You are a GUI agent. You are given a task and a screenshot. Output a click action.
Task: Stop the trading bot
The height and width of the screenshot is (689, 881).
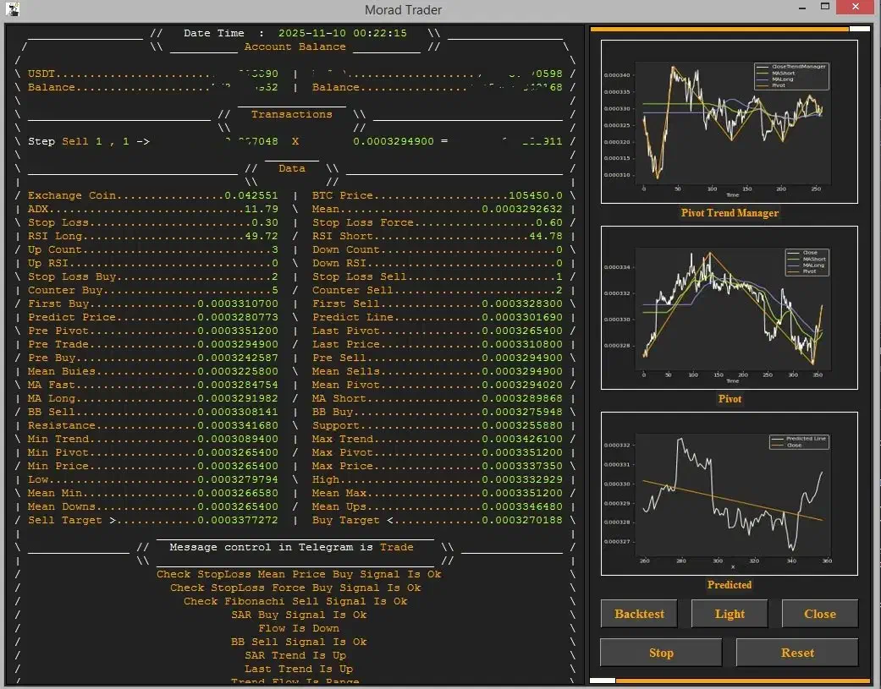click(x=661, y=653)
